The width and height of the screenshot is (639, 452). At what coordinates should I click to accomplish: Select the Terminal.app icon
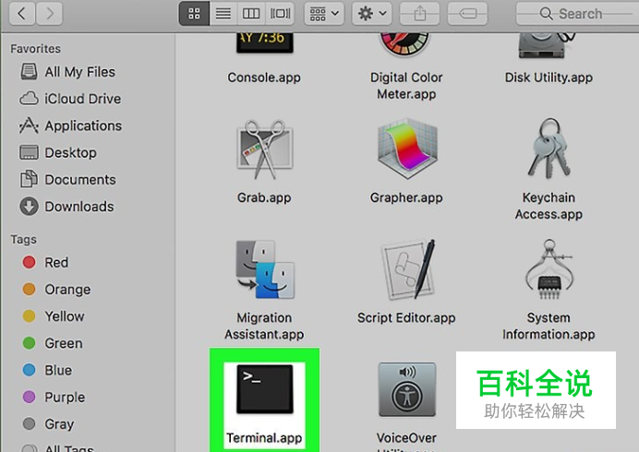click(265, 389)
